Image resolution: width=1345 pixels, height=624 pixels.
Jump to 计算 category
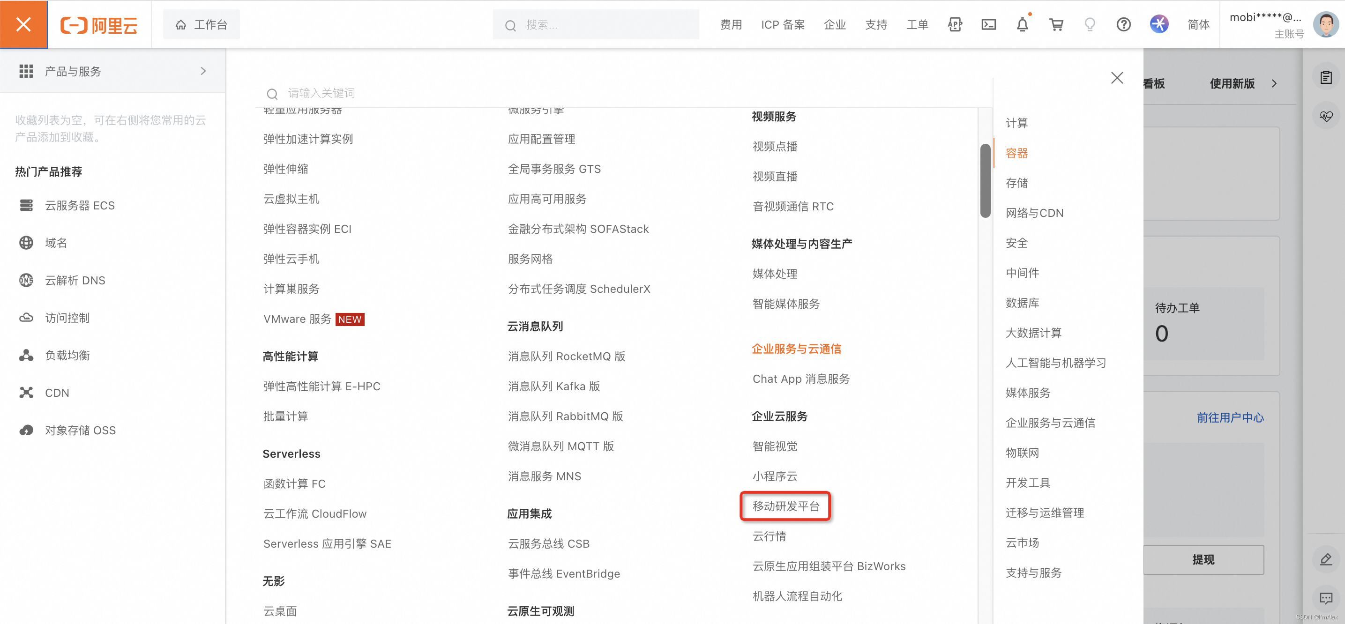pyautogui.click(x=1016, y=123)
